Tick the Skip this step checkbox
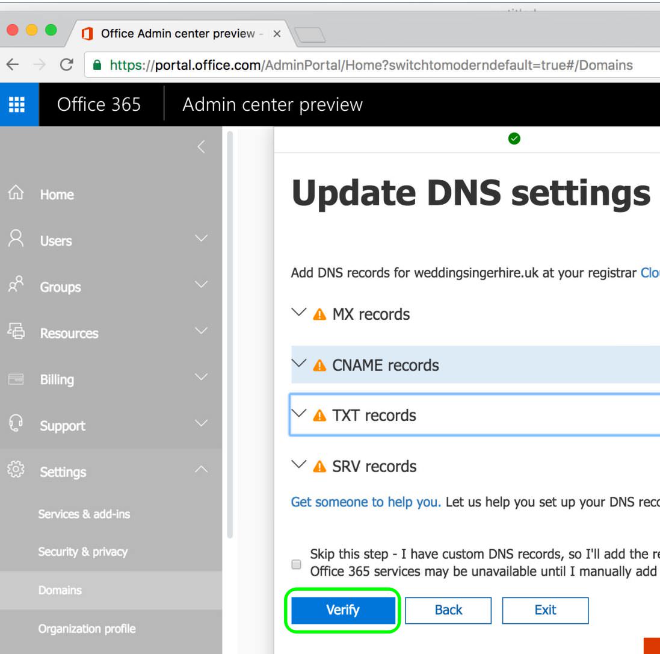Viewport: 660px width, 654px height. [x=297, y=564]
